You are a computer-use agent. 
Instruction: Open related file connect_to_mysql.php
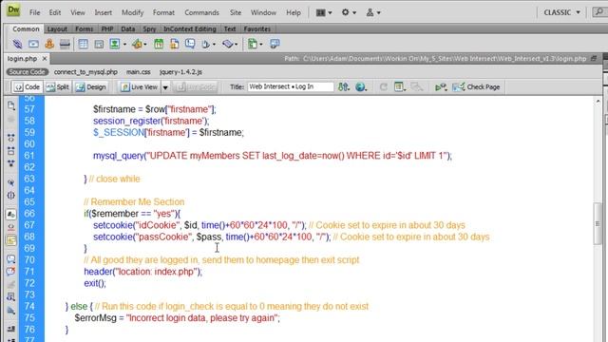click(x=85, y=72)
